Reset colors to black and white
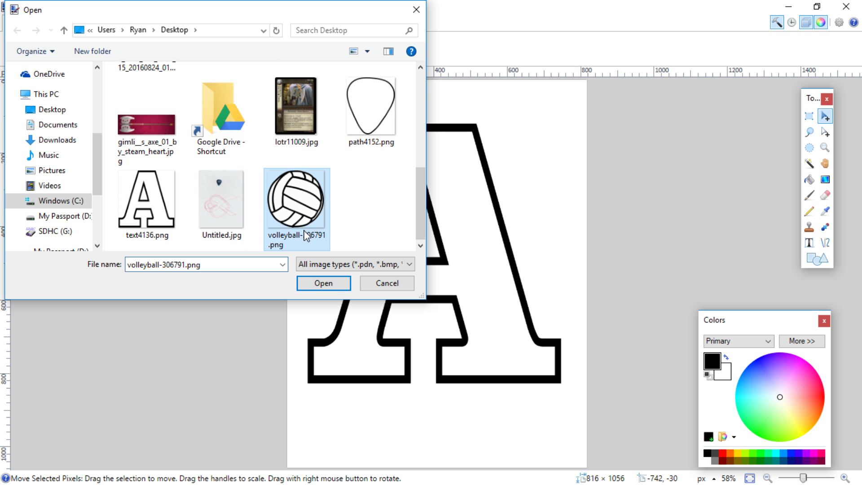 coord(708,375)
